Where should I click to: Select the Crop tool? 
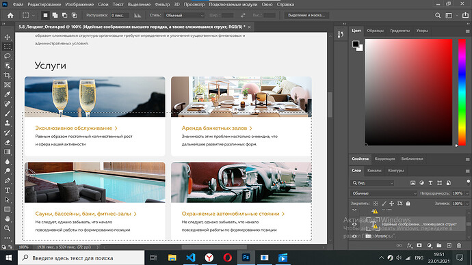pos(8,75)
